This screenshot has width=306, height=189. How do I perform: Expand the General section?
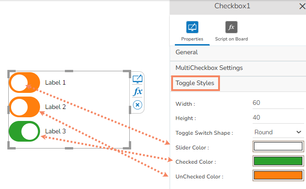point(187,52)
